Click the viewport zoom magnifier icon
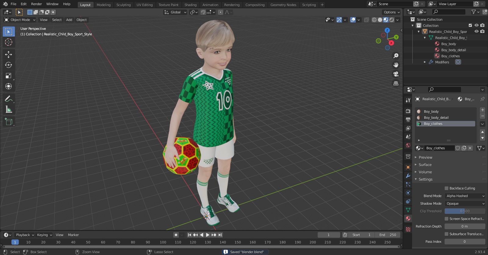 pyautogui.click(x=396, y=56)
